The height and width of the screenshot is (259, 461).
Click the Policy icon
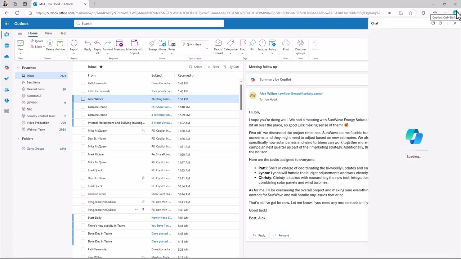pyautogui.click(x=272, y=43)
